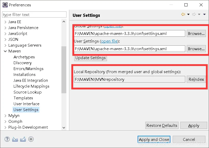209x148 pixels.
Task: Open the Back history dropdown arrow
Action: coord(188,15)
